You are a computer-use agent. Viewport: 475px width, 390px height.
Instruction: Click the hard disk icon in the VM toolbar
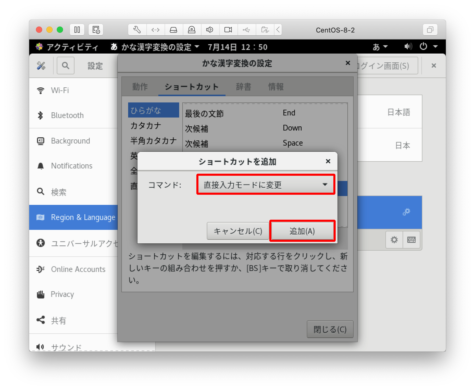tap(174, 30)
